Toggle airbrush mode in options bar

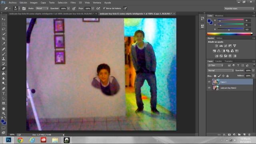coord(98,8)
